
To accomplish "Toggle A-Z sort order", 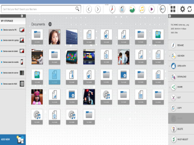I will pos(163,9).
